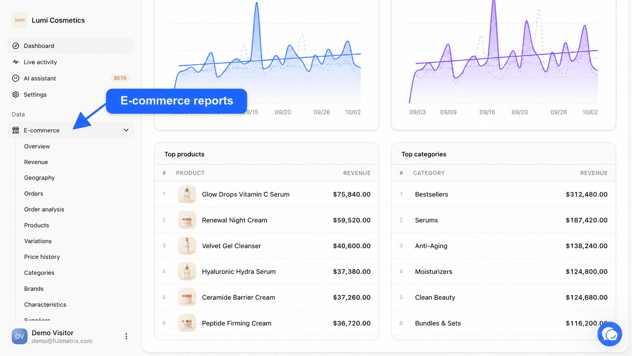Click the E-commerce storefront icon
The height and width of the screenshot is (356, 632).
[x=15, y=130]
